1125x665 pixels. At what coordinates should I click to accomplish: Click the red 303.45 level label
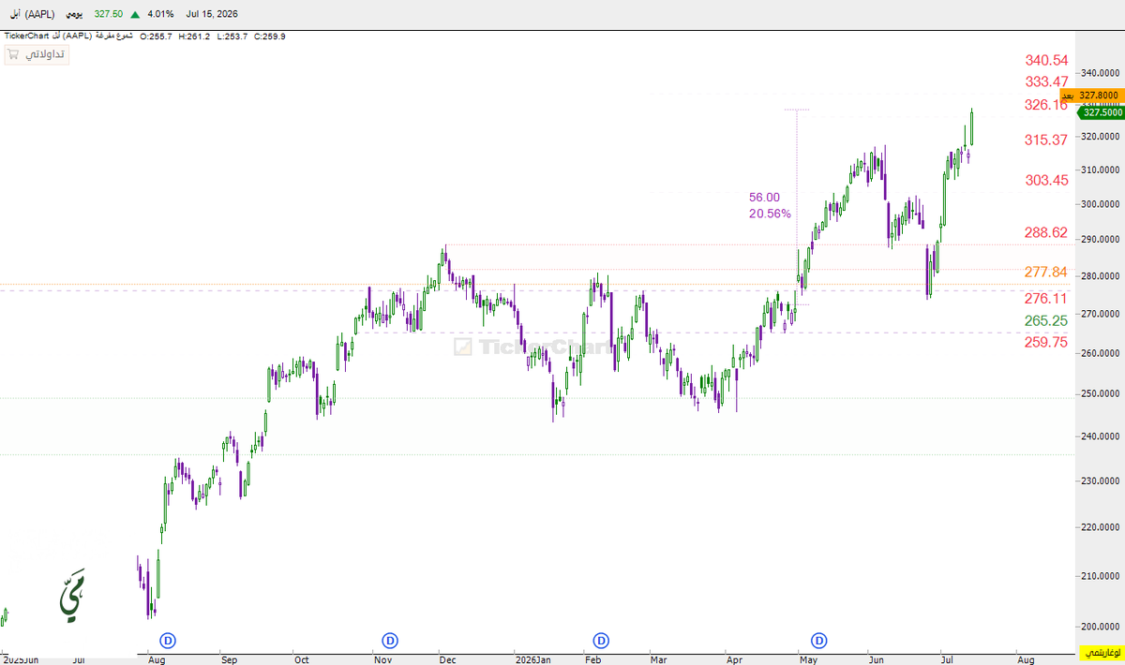1046,180
